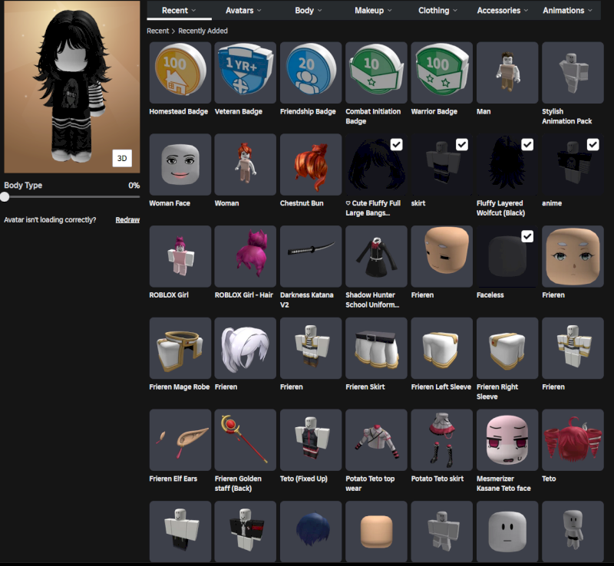Uncheck the equipped Faceless head
Image resolution: width=614 pixels, height=566 pixels.
pyautogui.click(x=527, y=236)
